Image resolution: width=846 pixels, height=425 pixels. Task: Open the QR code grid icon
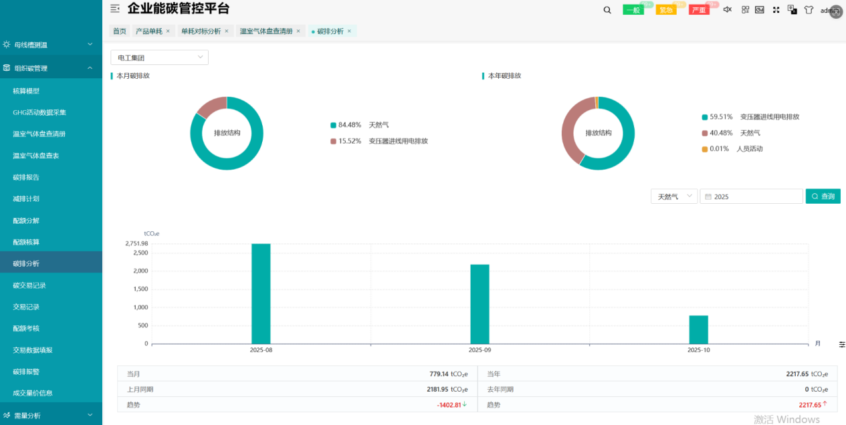pyautogui.click(x=745, y=10)
